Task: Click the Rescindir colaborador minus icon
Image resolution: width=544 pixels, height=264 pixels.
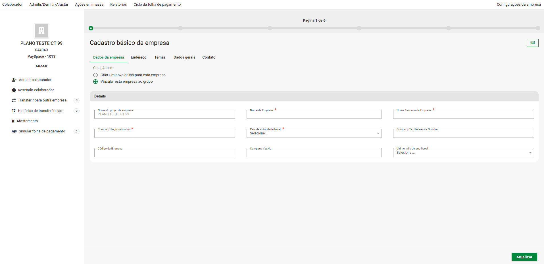Action: 14,90
